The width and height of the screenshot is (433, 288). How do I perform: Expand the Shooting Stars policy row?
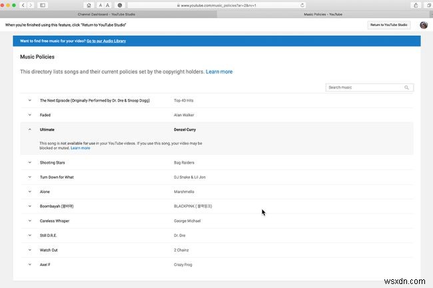pos(29,162)
